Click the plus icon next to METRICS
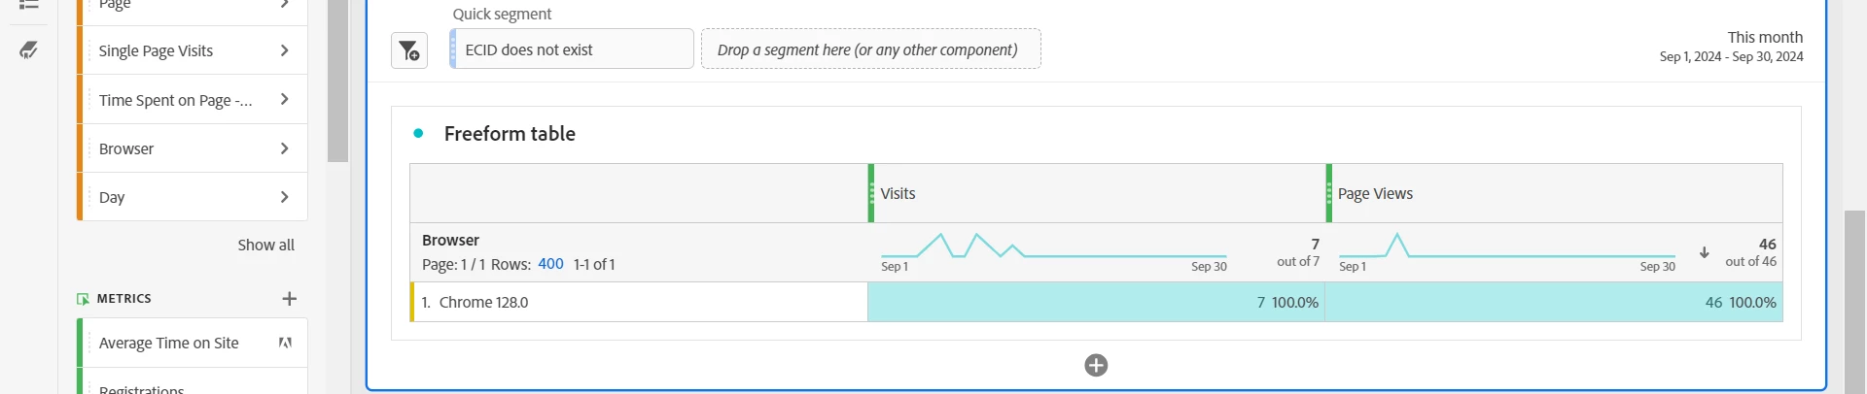The image size is (1867, 394). pos(289,299)
